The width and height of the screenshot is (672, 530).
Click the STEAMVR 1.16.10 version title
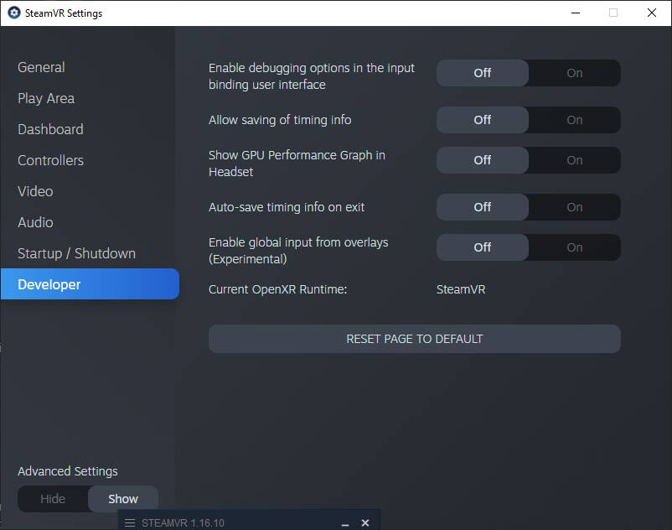click(x=183, y=522)
